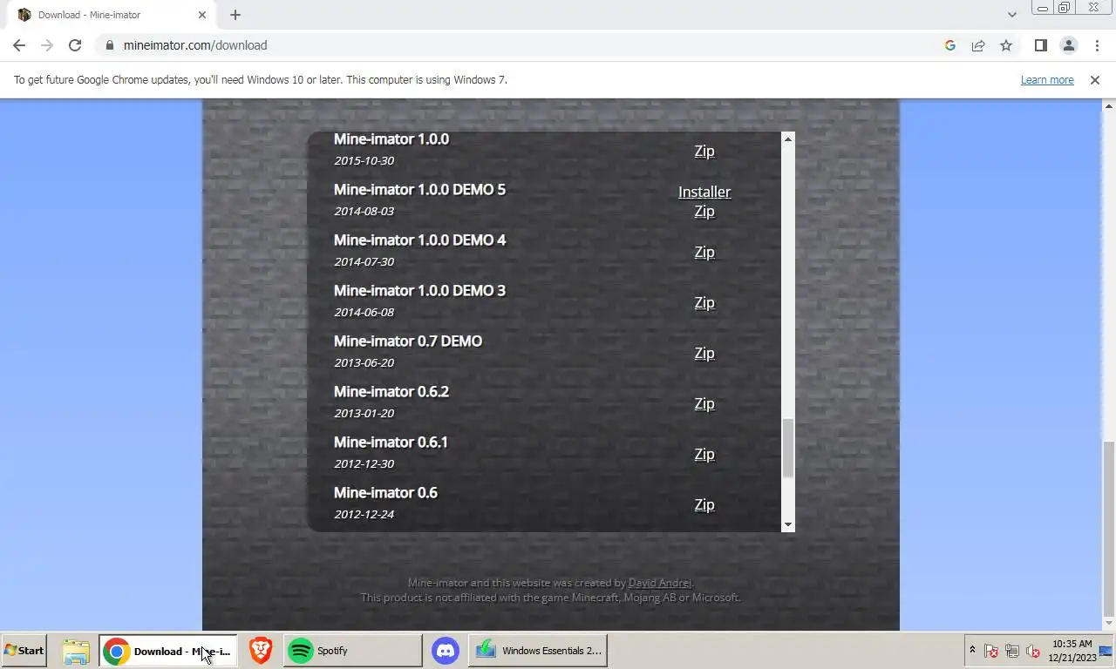Click the Google icon in address bar

(x=950, y=45)
